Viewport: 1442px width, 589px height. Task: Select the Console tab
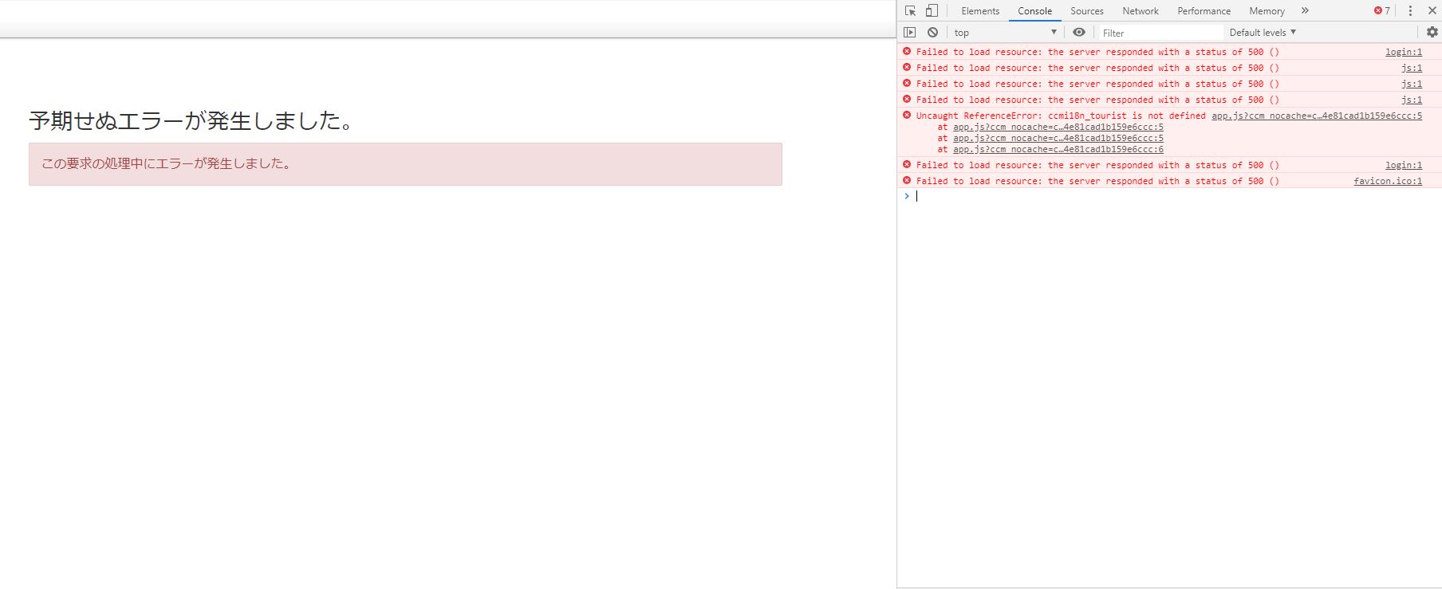(x=1034, y=11)
